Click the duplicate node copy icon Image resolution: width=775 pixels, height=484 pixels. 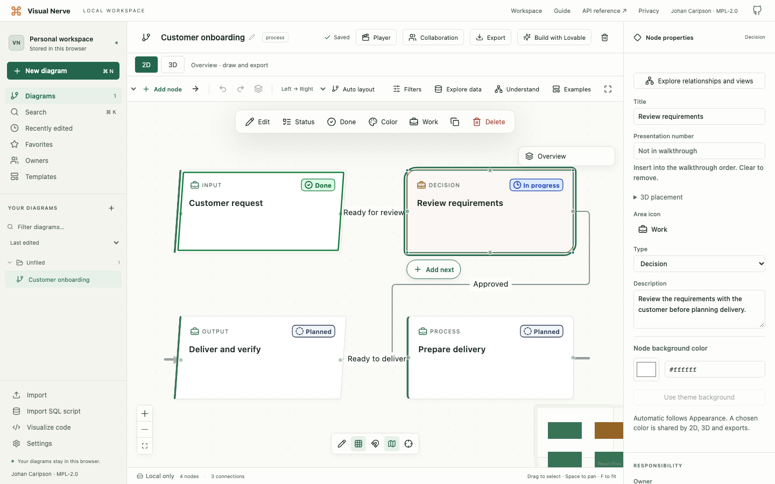click(455, 122)
